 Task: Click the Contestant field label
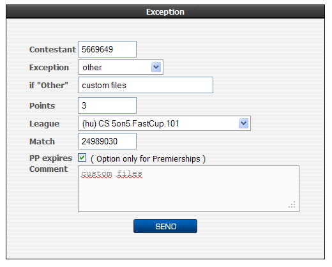pos(52,49)
